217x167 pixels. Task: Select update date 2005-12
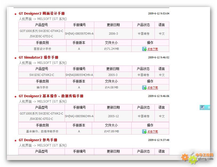(x=113, y=116)
